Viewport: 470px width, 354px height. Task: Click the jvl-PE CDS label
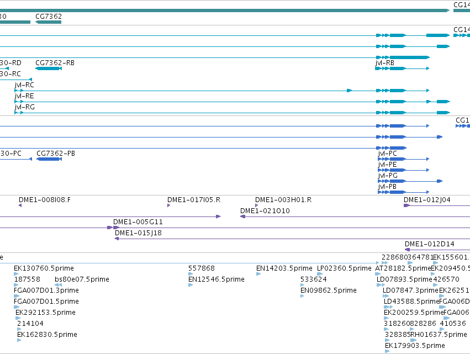tap(388, 164)
